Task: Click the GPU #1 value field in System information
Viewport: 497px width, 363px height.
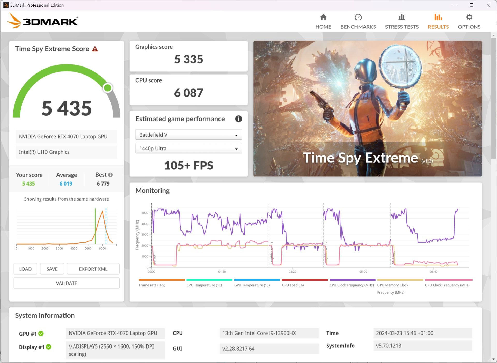Action: [x=115, y=333]
